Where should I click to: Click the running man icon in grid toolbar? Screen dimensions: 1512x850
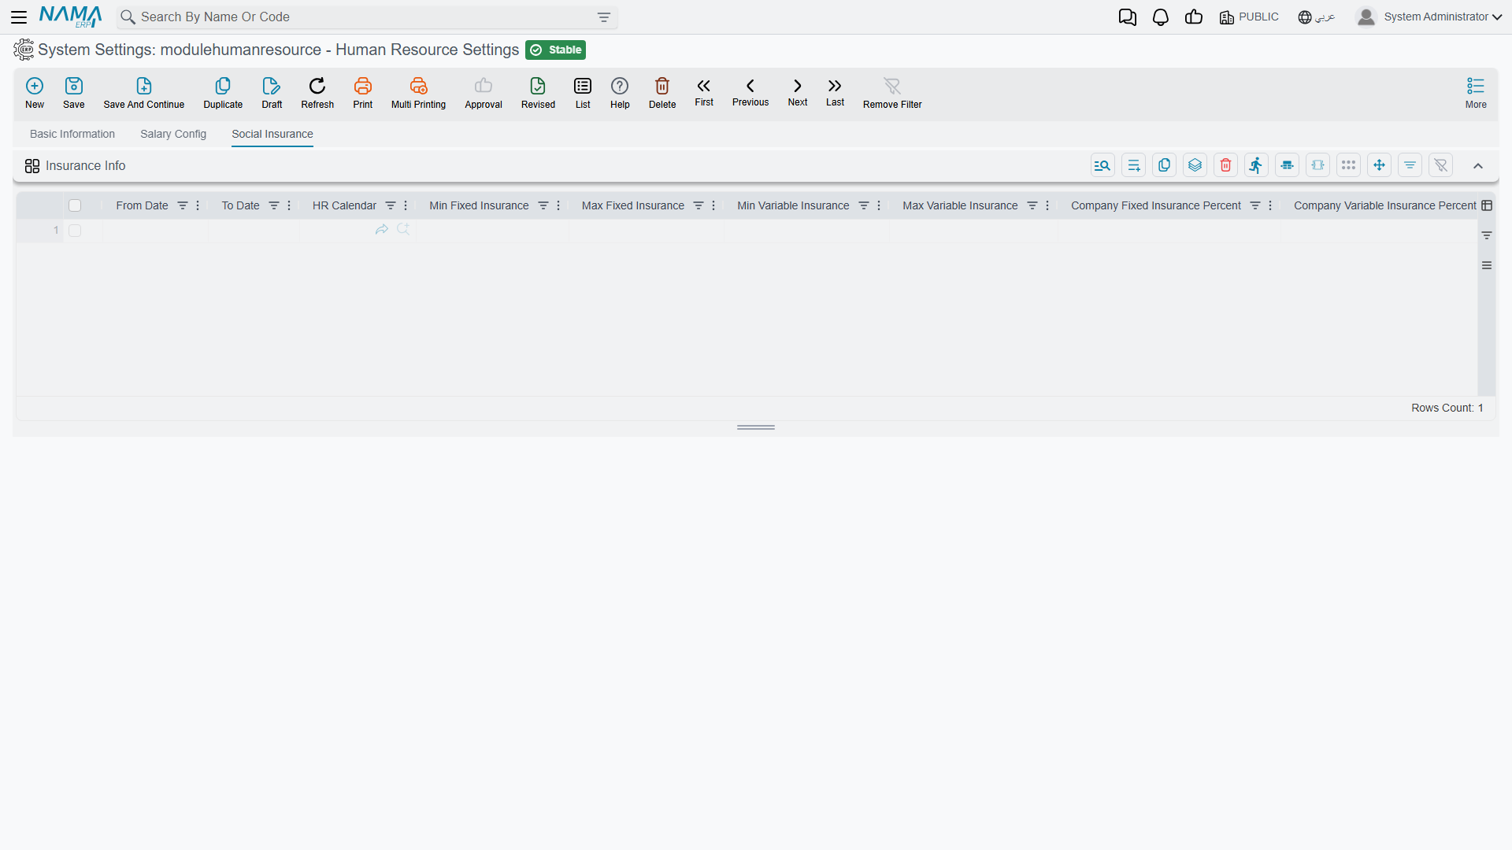pyautogui.click(x=1256, y=165)
